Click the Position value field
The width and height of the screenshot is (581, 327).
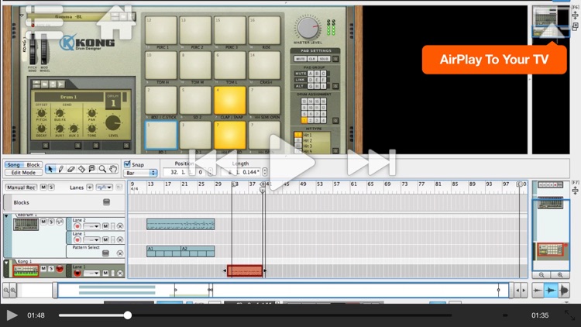(184, 172)
